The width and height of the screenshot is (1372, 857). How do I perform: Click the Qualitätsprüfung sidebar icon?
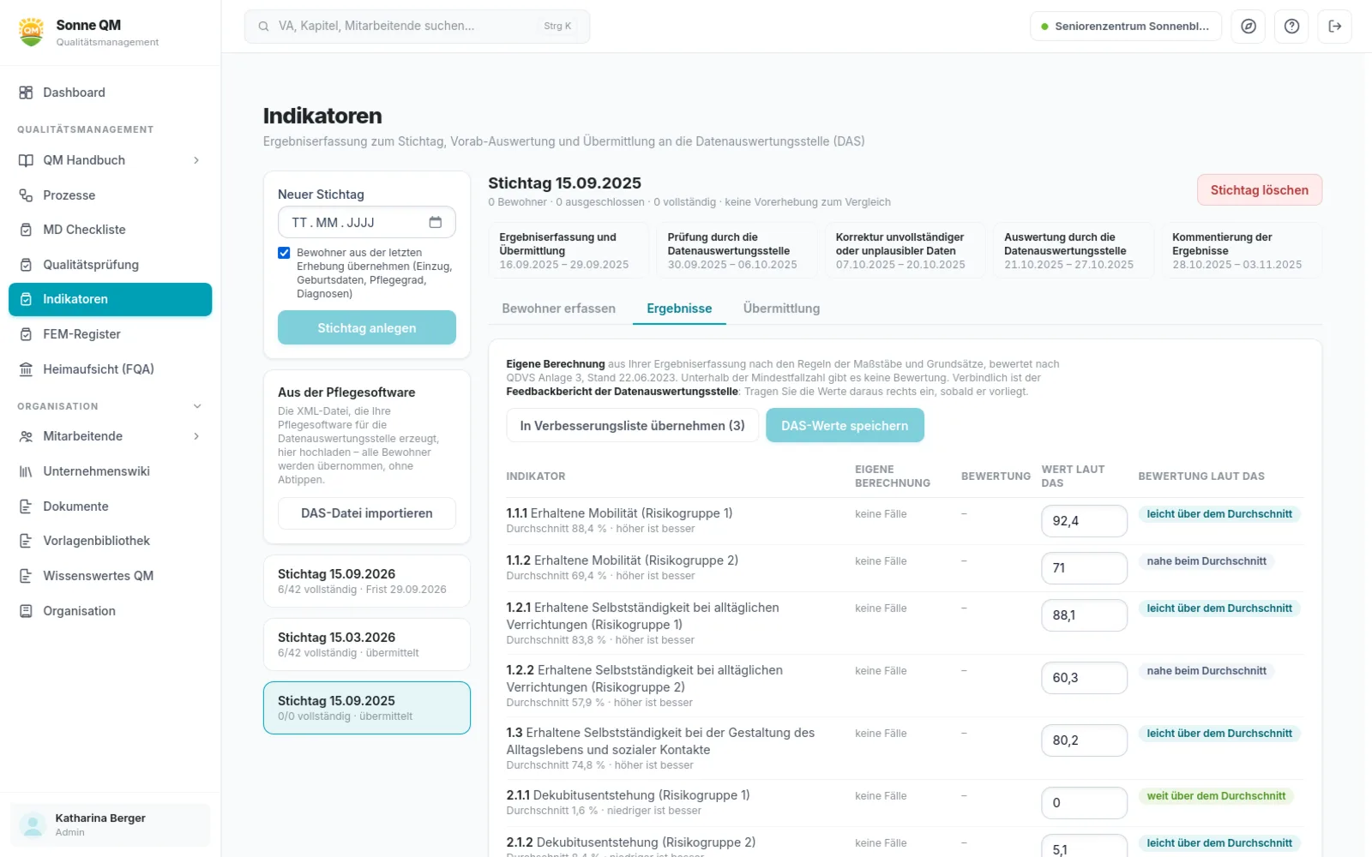(26, 265)
